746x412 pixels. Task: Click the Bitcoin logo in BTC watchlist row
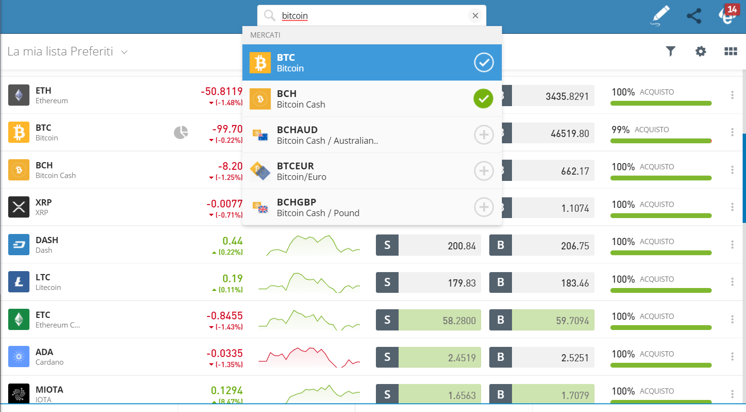click(x=19, y=132)
